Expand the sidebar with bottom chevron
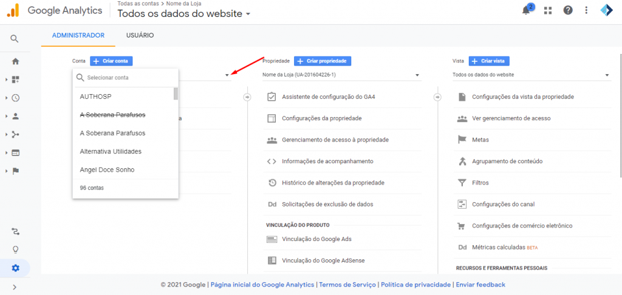Viewport: 622px width, 295px height. (15, 287)
